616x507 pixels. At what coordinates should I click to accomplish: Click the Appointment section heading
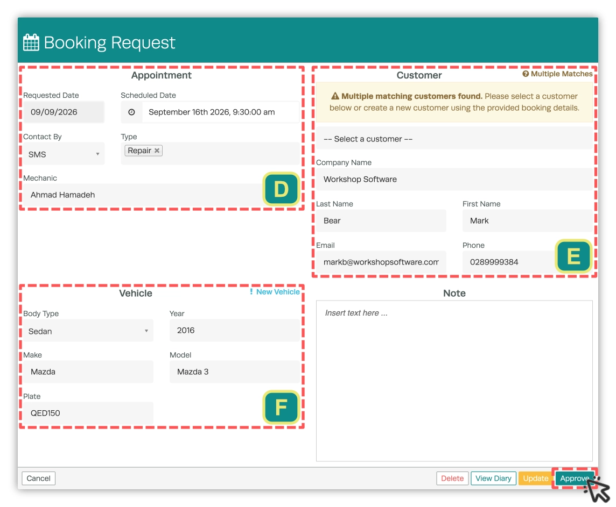(161, 75)
